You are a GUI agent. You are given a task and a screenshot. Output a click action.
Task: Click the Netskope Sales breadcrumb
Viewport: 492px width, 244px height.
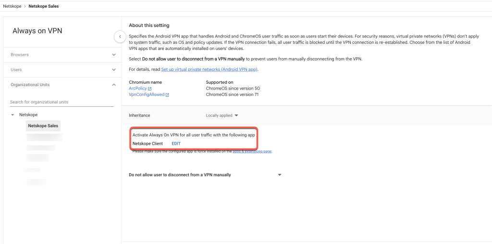(x=44, y=6)
